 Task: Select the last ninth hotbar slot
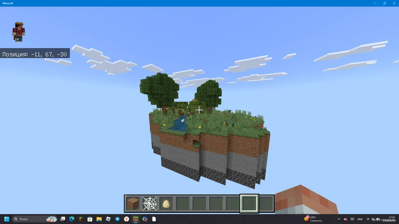[x=266, y=203]
